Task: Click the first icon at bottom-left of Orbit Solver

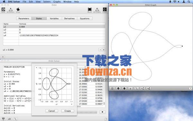Action: [3, 119]
